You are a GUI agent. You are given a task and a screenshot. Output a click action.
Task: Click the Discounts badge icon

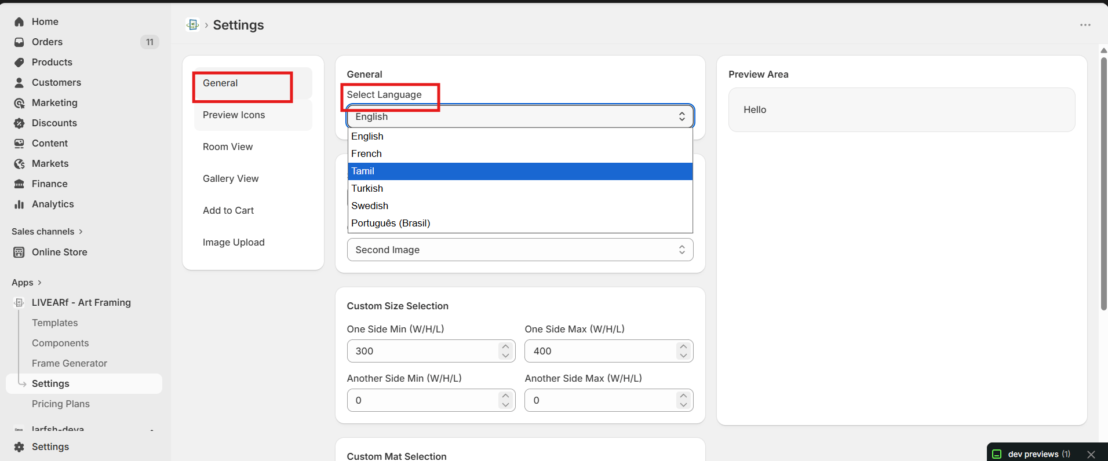19,123
